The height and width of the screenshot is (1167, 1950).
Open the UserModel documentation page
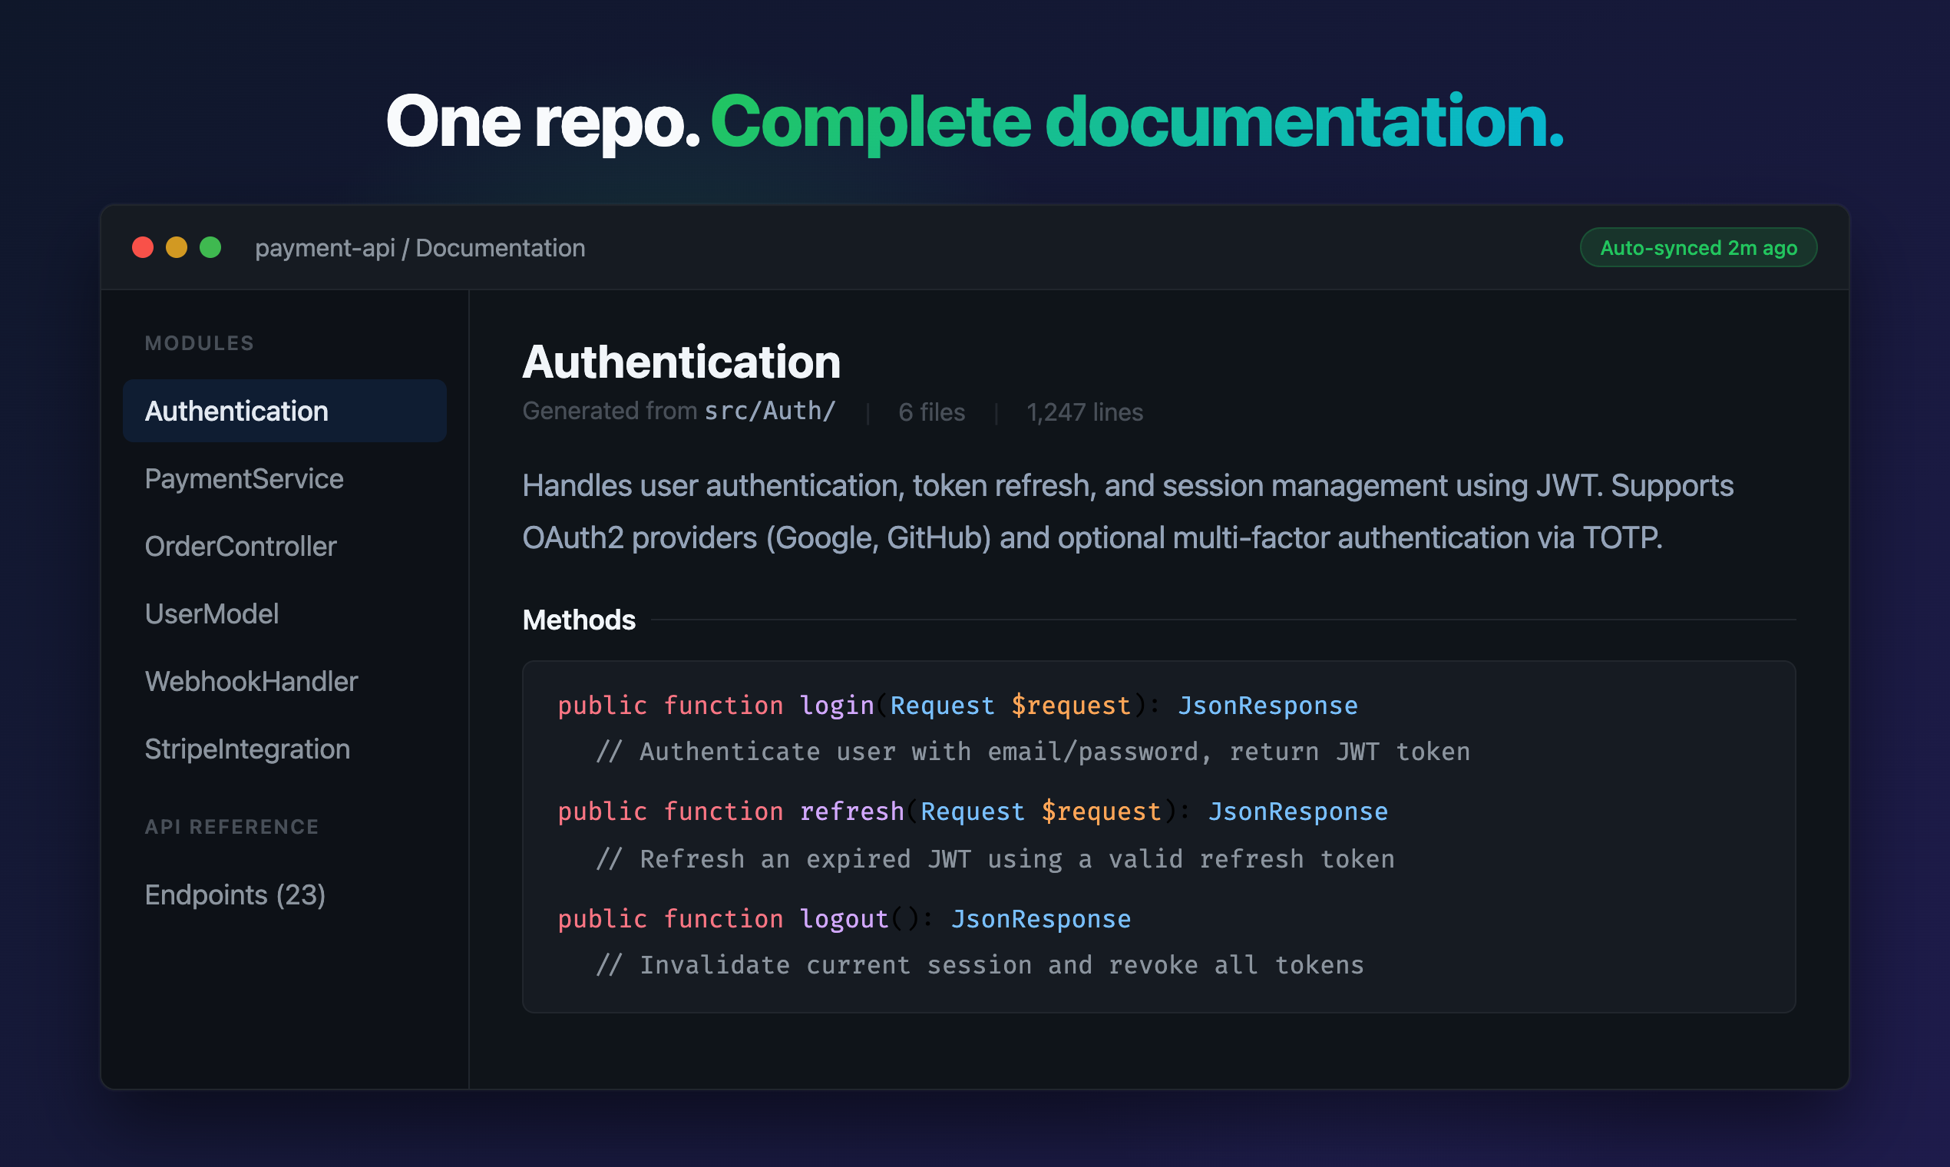[212, 613]
